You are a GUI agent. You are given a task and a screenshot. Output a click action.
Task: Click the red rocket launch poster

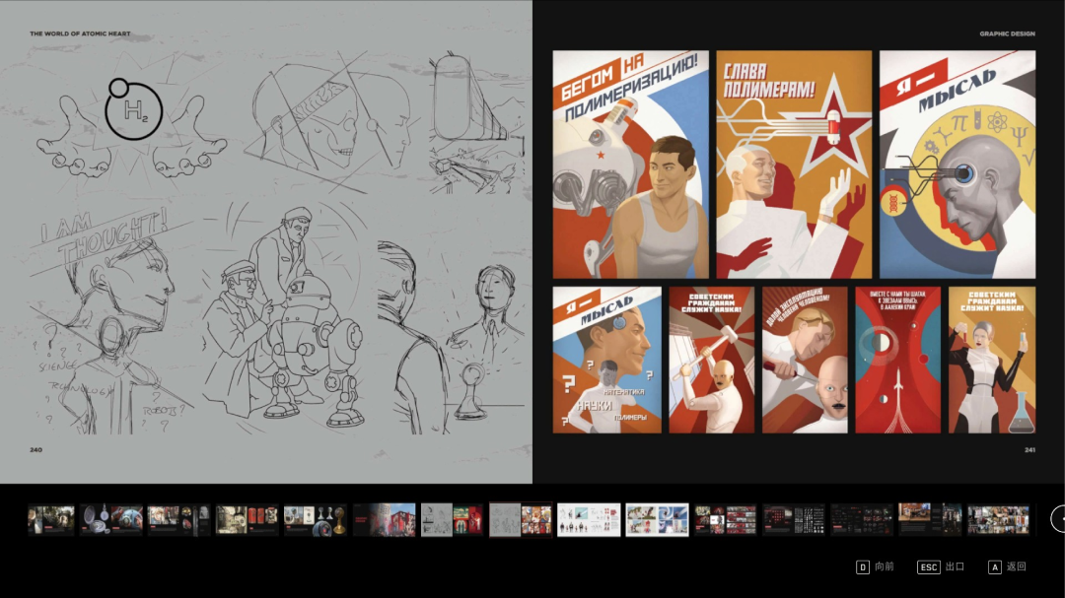tap(898, 360)
